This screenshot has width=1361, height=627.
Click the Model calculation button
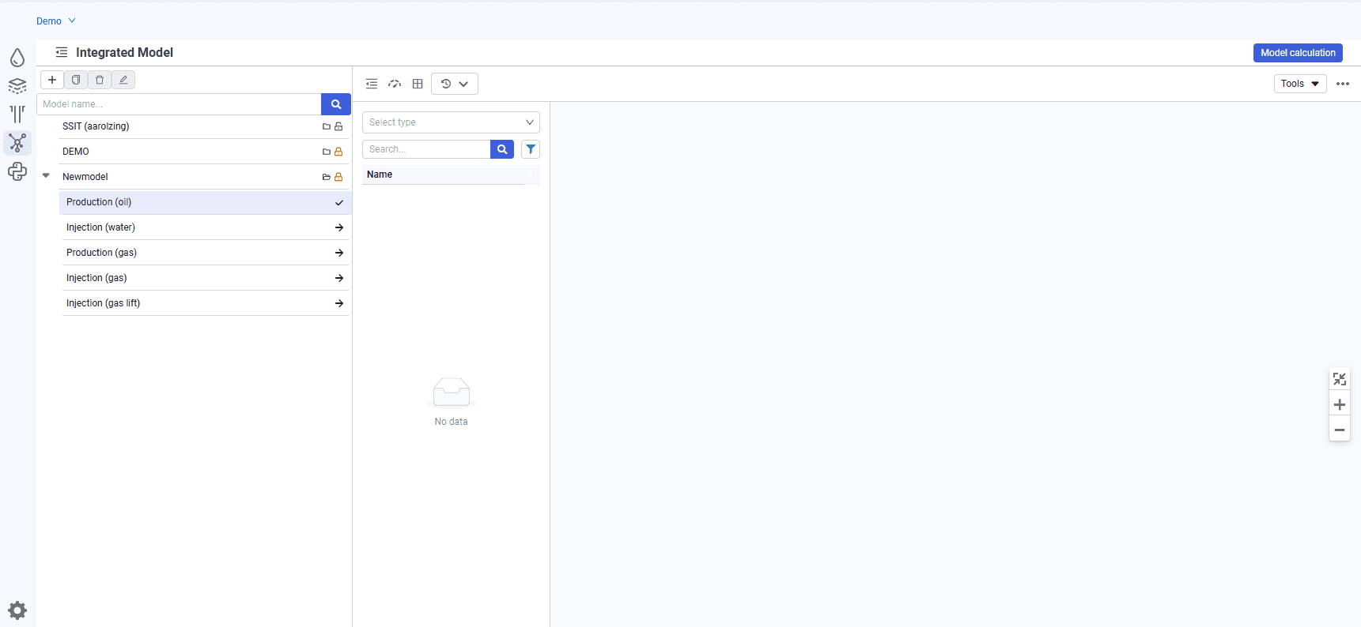1298,53
